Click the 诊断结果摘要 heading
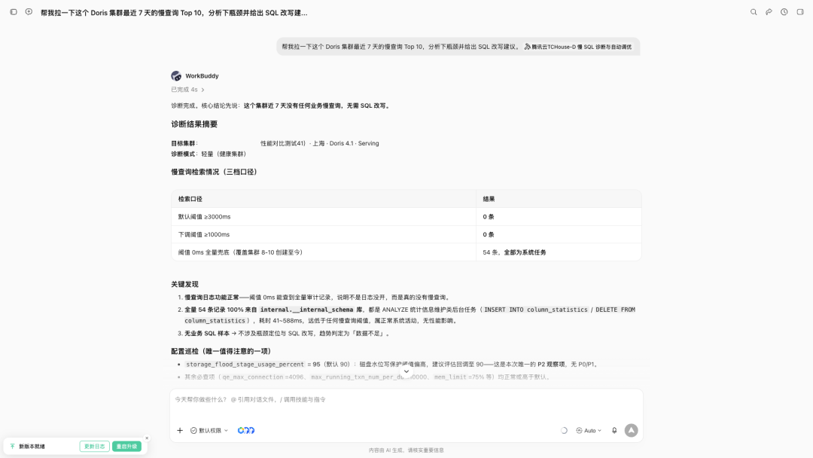This screenshot has height=458, width=813. [194, 124]
